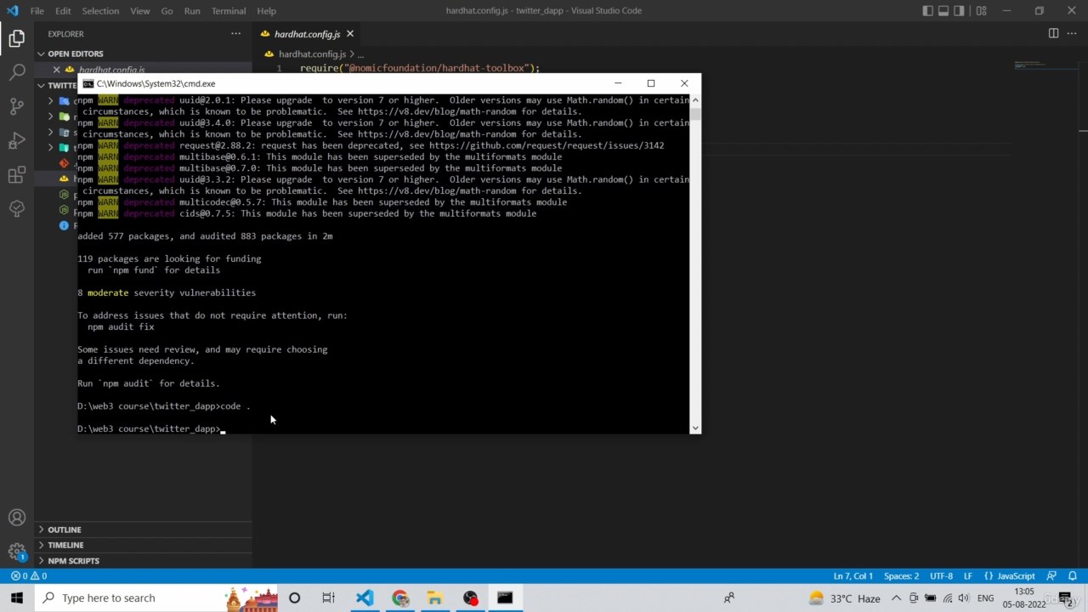Image resolution: width=1088 pixels, height=612 pixels.
Task: Expand the second folder in the file tree
Action: pos(51,116)
